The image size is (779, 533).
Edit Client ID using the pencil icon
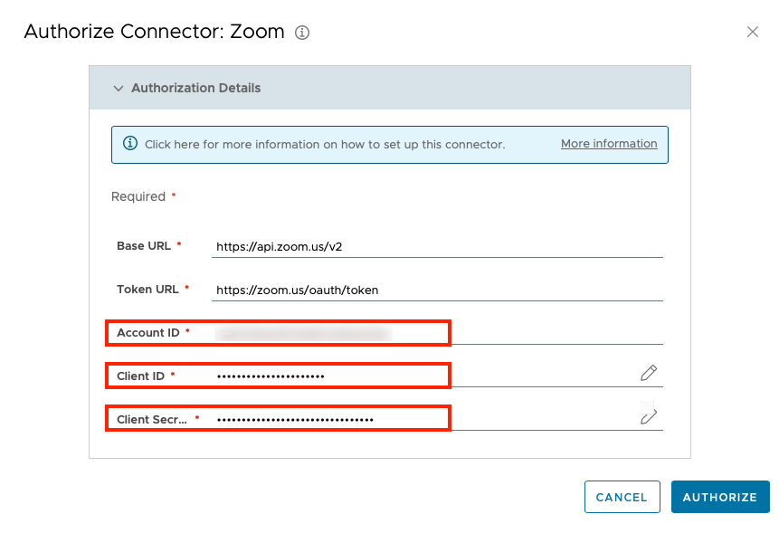pyautogui.click(x=648, y=373)
